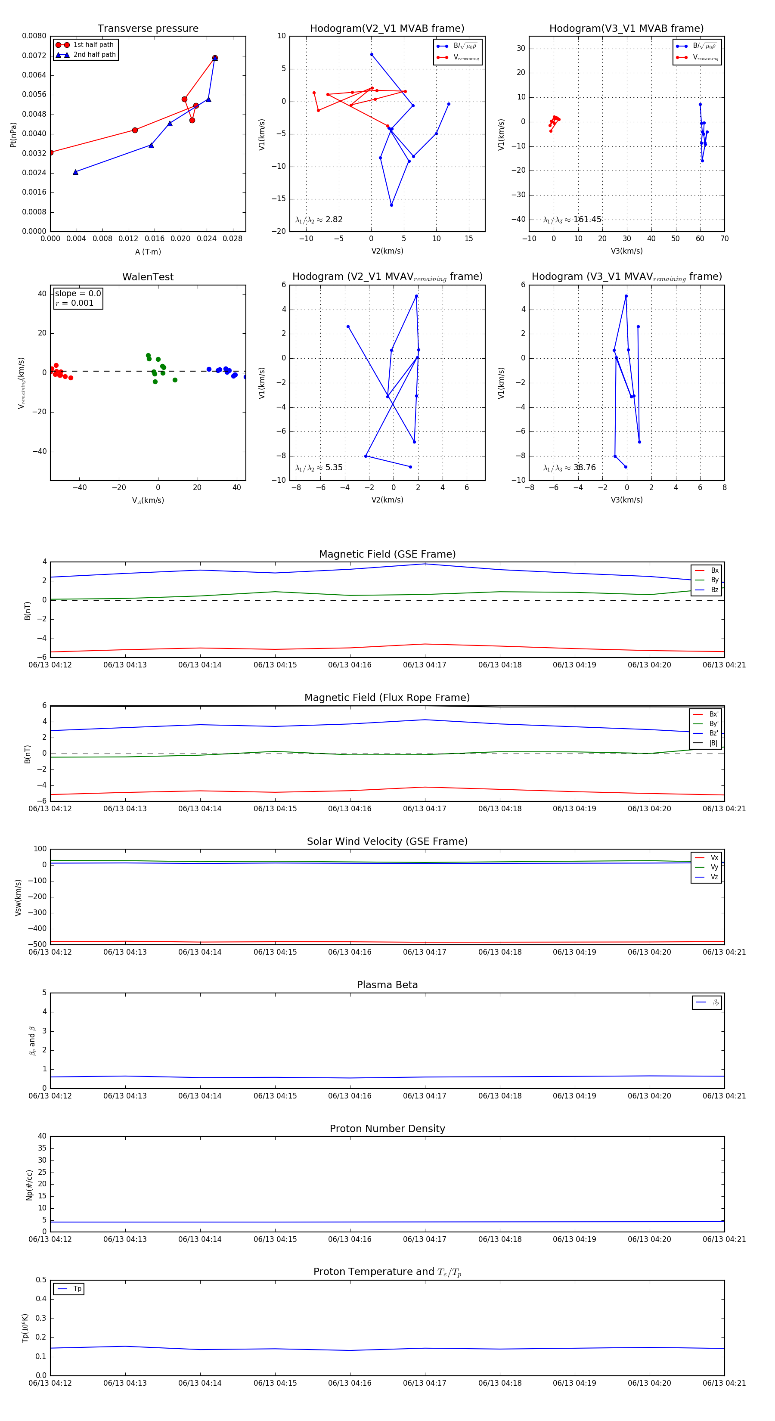Image resolution: width=775 pixels, height=1421 pixels.
Task: Click the 'Tp(10^6K)' y-axis label
Action: pyautogui.click(x=25, y=1328)
